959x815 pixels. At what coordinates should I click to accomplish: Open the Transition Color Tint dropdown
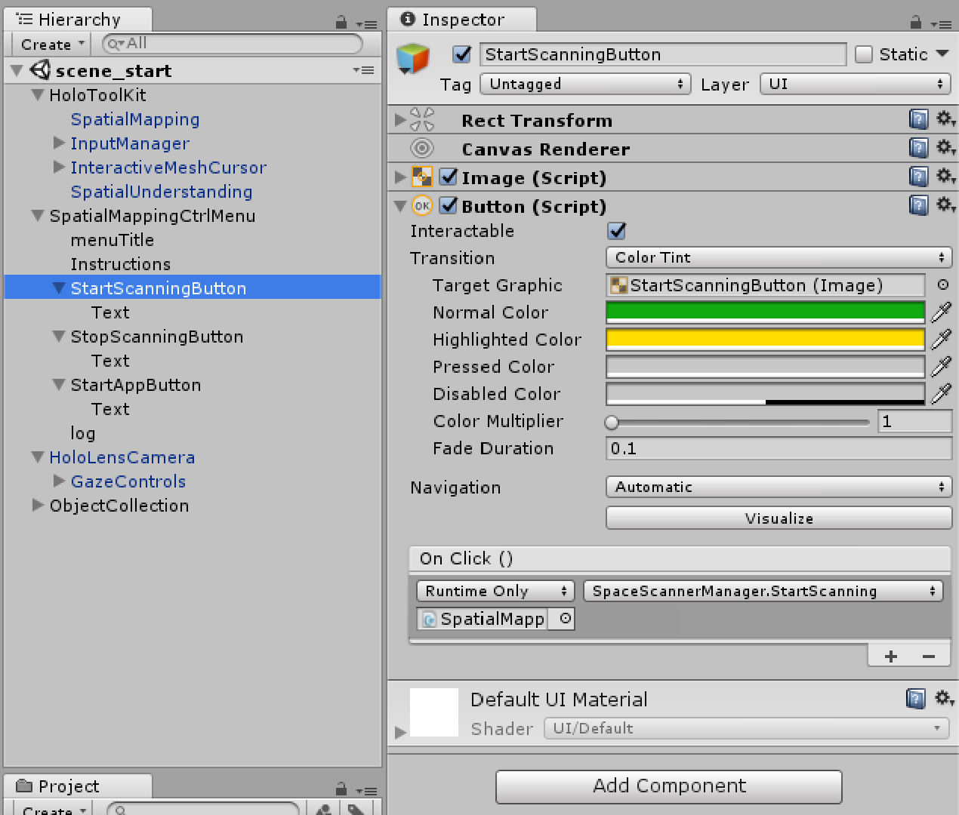[x=779, y=257]
